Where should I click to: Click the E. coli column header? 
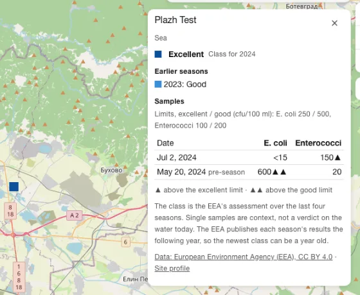(275, 143)
